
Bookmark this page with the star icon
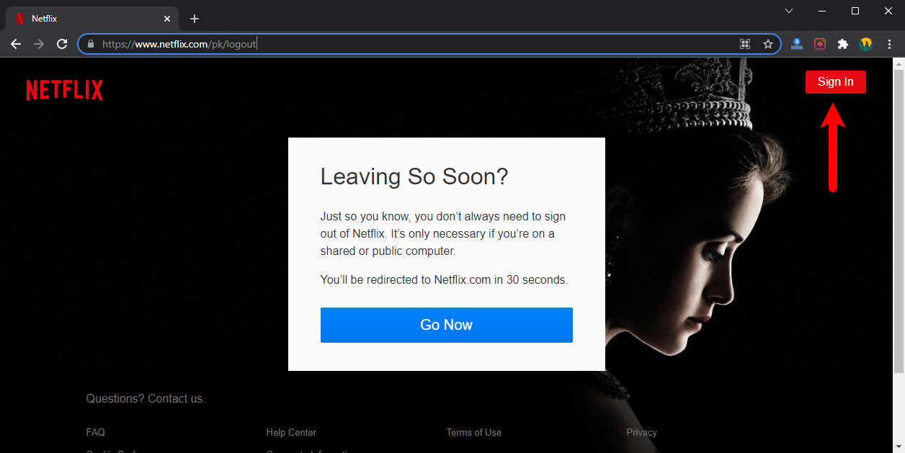[767, 44]
